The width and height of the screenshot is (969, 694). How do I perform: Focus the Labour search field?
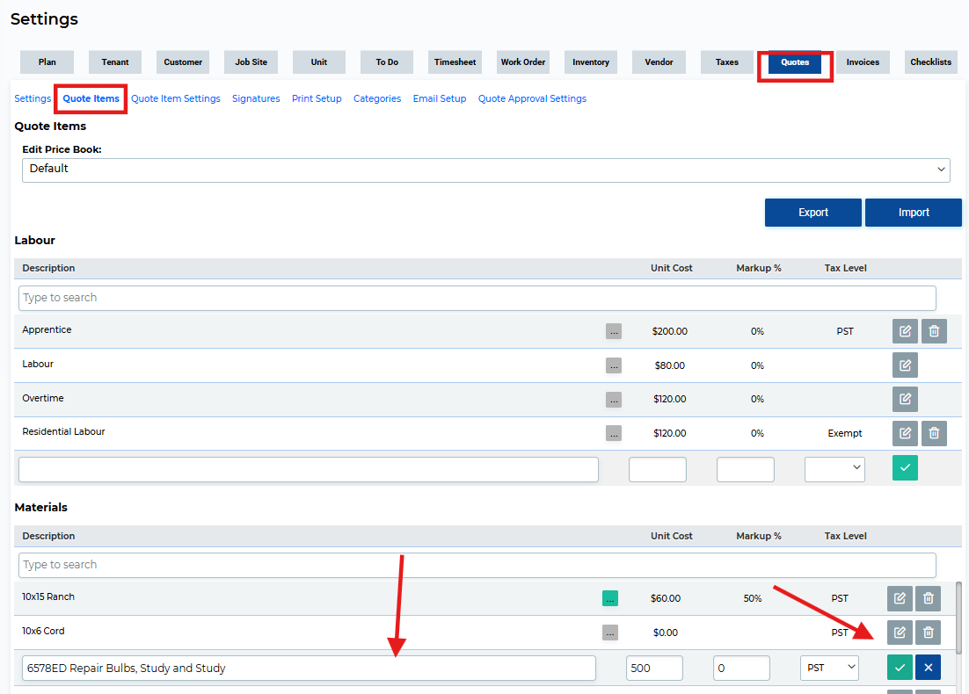[477, 298]
